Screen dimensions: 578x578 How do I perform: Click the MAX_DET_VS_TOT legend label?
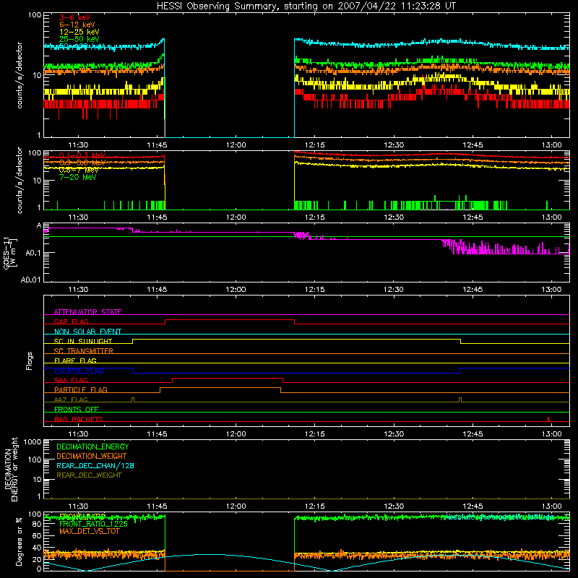[x=89, y=532]
